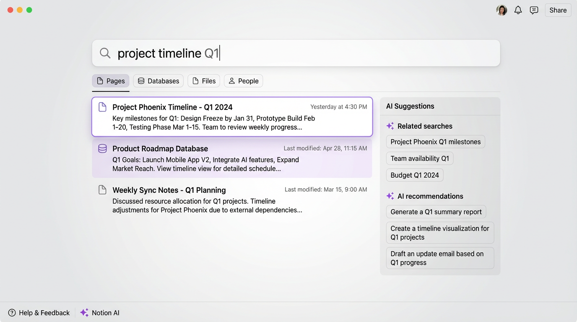Select the page icon on Project Phoenix Timeline result
Screen dimensions: 577x322
point(102,107)
